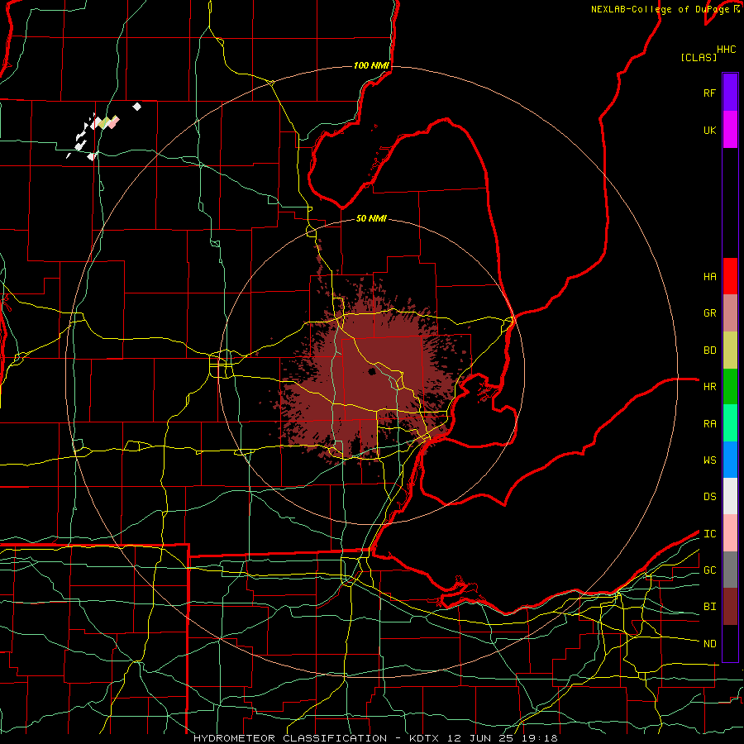Viewport: 744px width, 744px height.
Task: Click the HYDROMETEOR CLASSIFICATION title text
Action: point(290,738)
